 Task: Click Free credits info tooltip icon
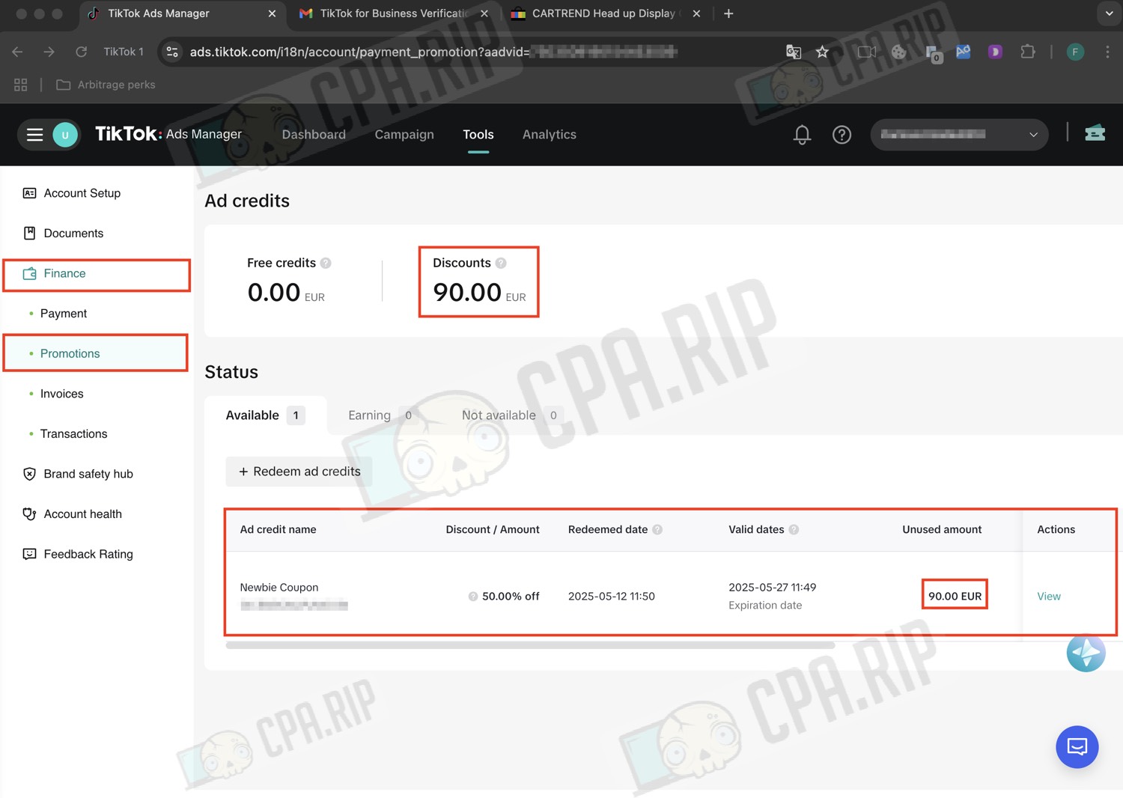pos(326,263)
